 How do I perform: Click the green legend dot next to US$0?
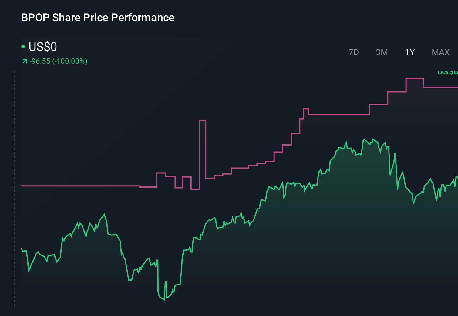pos(23,47)
